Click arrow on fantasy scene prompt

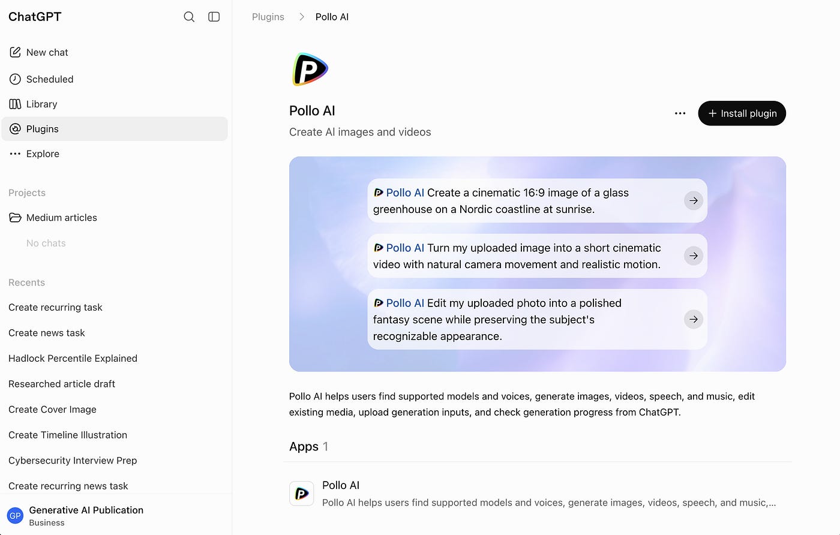tap(694, 320)
